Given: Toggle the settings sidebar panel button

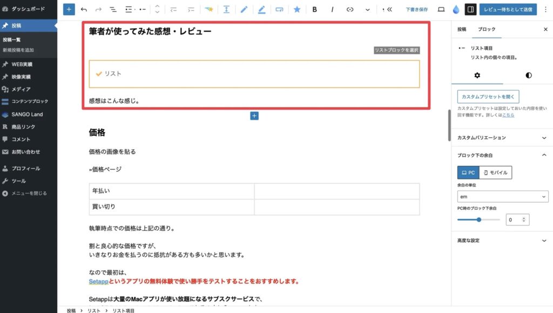Looking at the screenshot, I should pos(470,9).
